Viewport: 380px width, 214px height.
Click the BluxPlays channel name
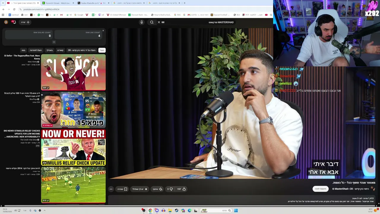click(34, 99)
